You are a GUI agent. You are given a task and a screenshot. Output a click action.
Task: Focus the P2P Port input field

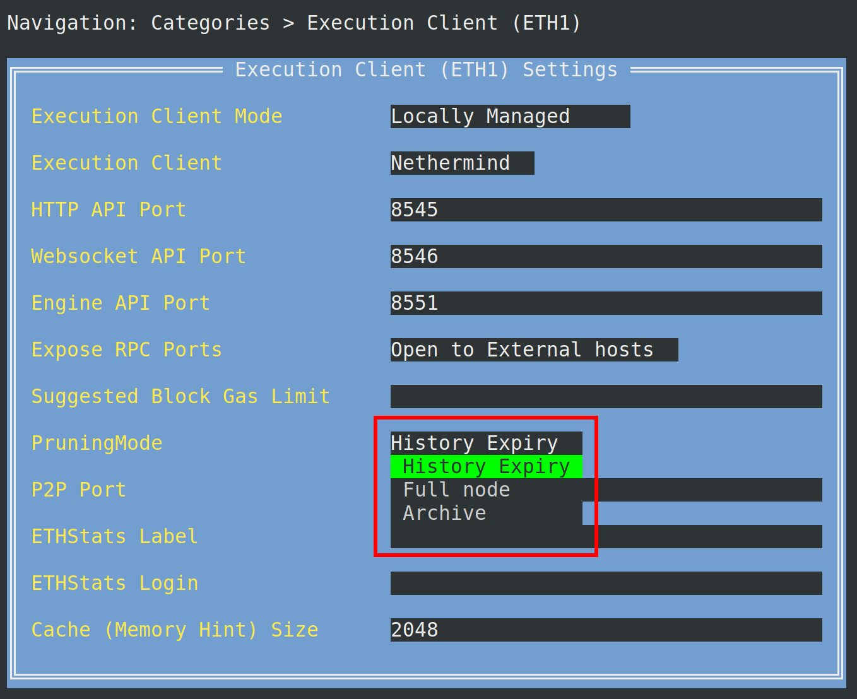pyautogui.click(x=707, y=490)
